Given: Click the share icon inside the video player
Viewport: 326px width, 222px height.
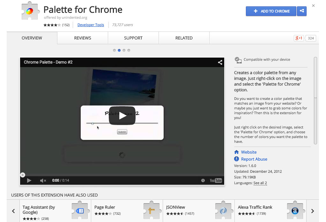Looking at the screenshot, I should [x=220, y=62].
